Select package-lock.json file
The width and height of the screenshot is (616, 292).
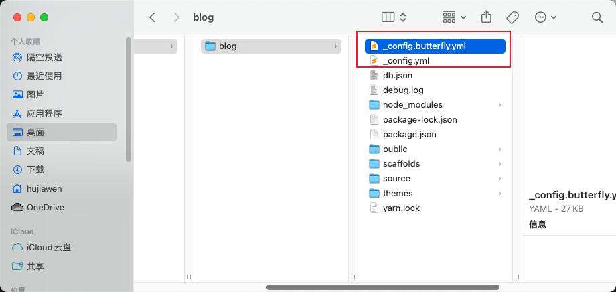click(x=435, y=119)
